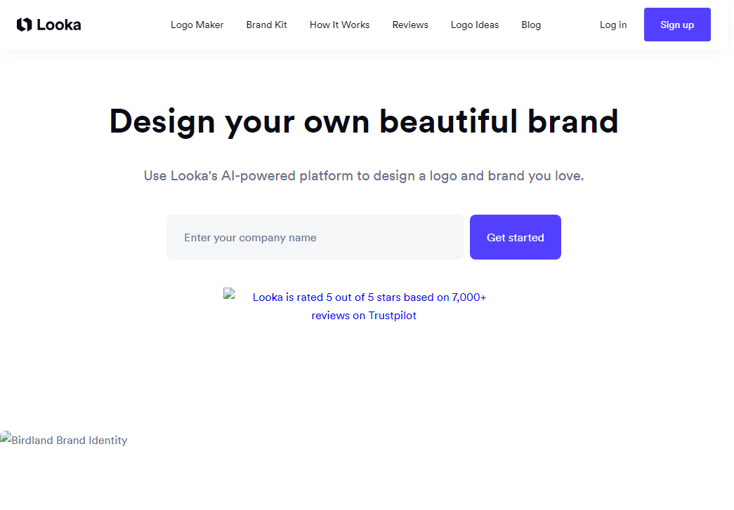
Task: Click the Birdland Brand Identity image
Action: point(64,439)
